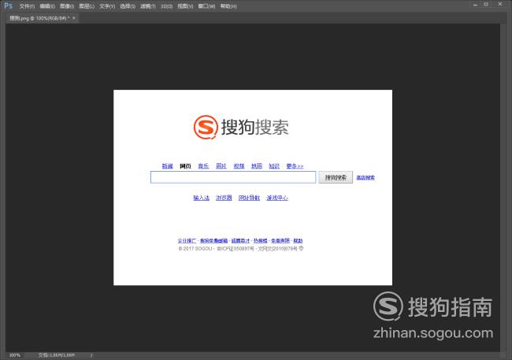Open the 帮助(H) menu

(x=228, y=6)
